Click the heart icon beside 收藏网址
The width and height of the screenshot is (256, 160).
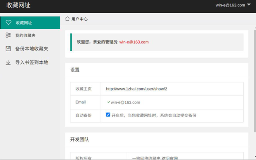pos(8,22)
